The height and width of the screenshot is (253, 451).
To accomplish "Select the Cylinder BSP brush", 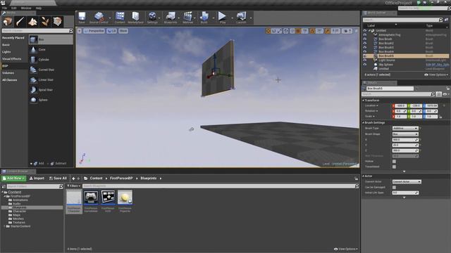I will point(51,60).
